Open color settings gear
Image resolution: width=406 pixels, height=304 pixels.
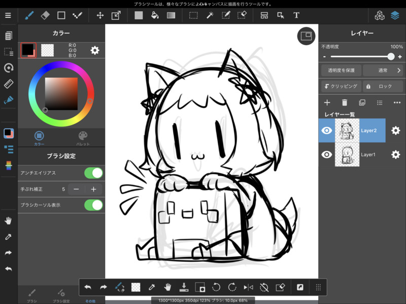(x=95, y=50)
